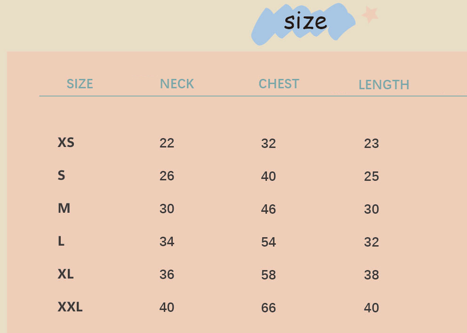Image resolution: width=467 pixels, height=333 pixels.
Task: Select the S chest value 40
Action: (268, 176)
